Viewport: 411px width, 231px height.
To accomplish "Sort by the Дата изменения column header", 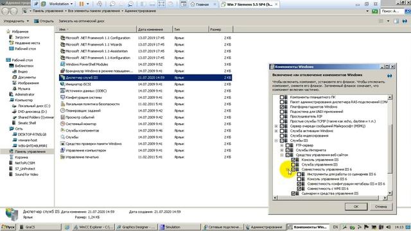I will 154,30.
